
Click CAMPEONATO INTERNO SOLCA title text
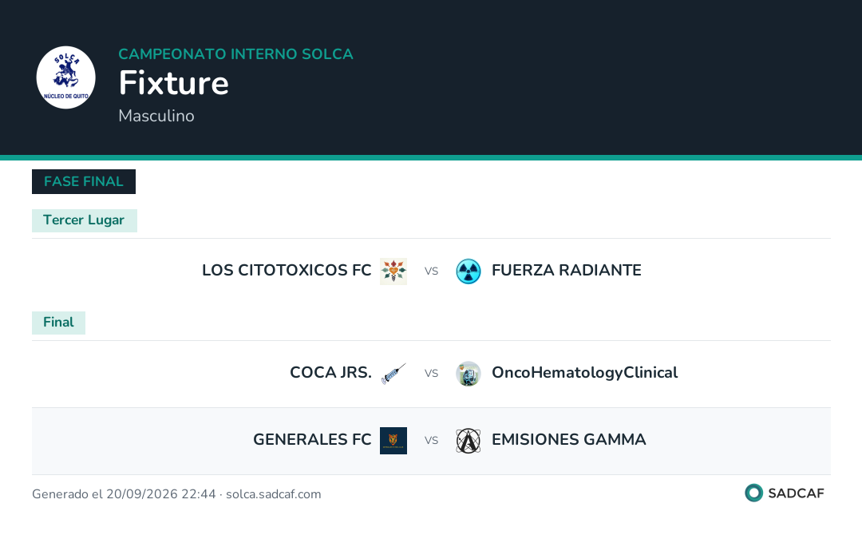click(x=235, y=53)
